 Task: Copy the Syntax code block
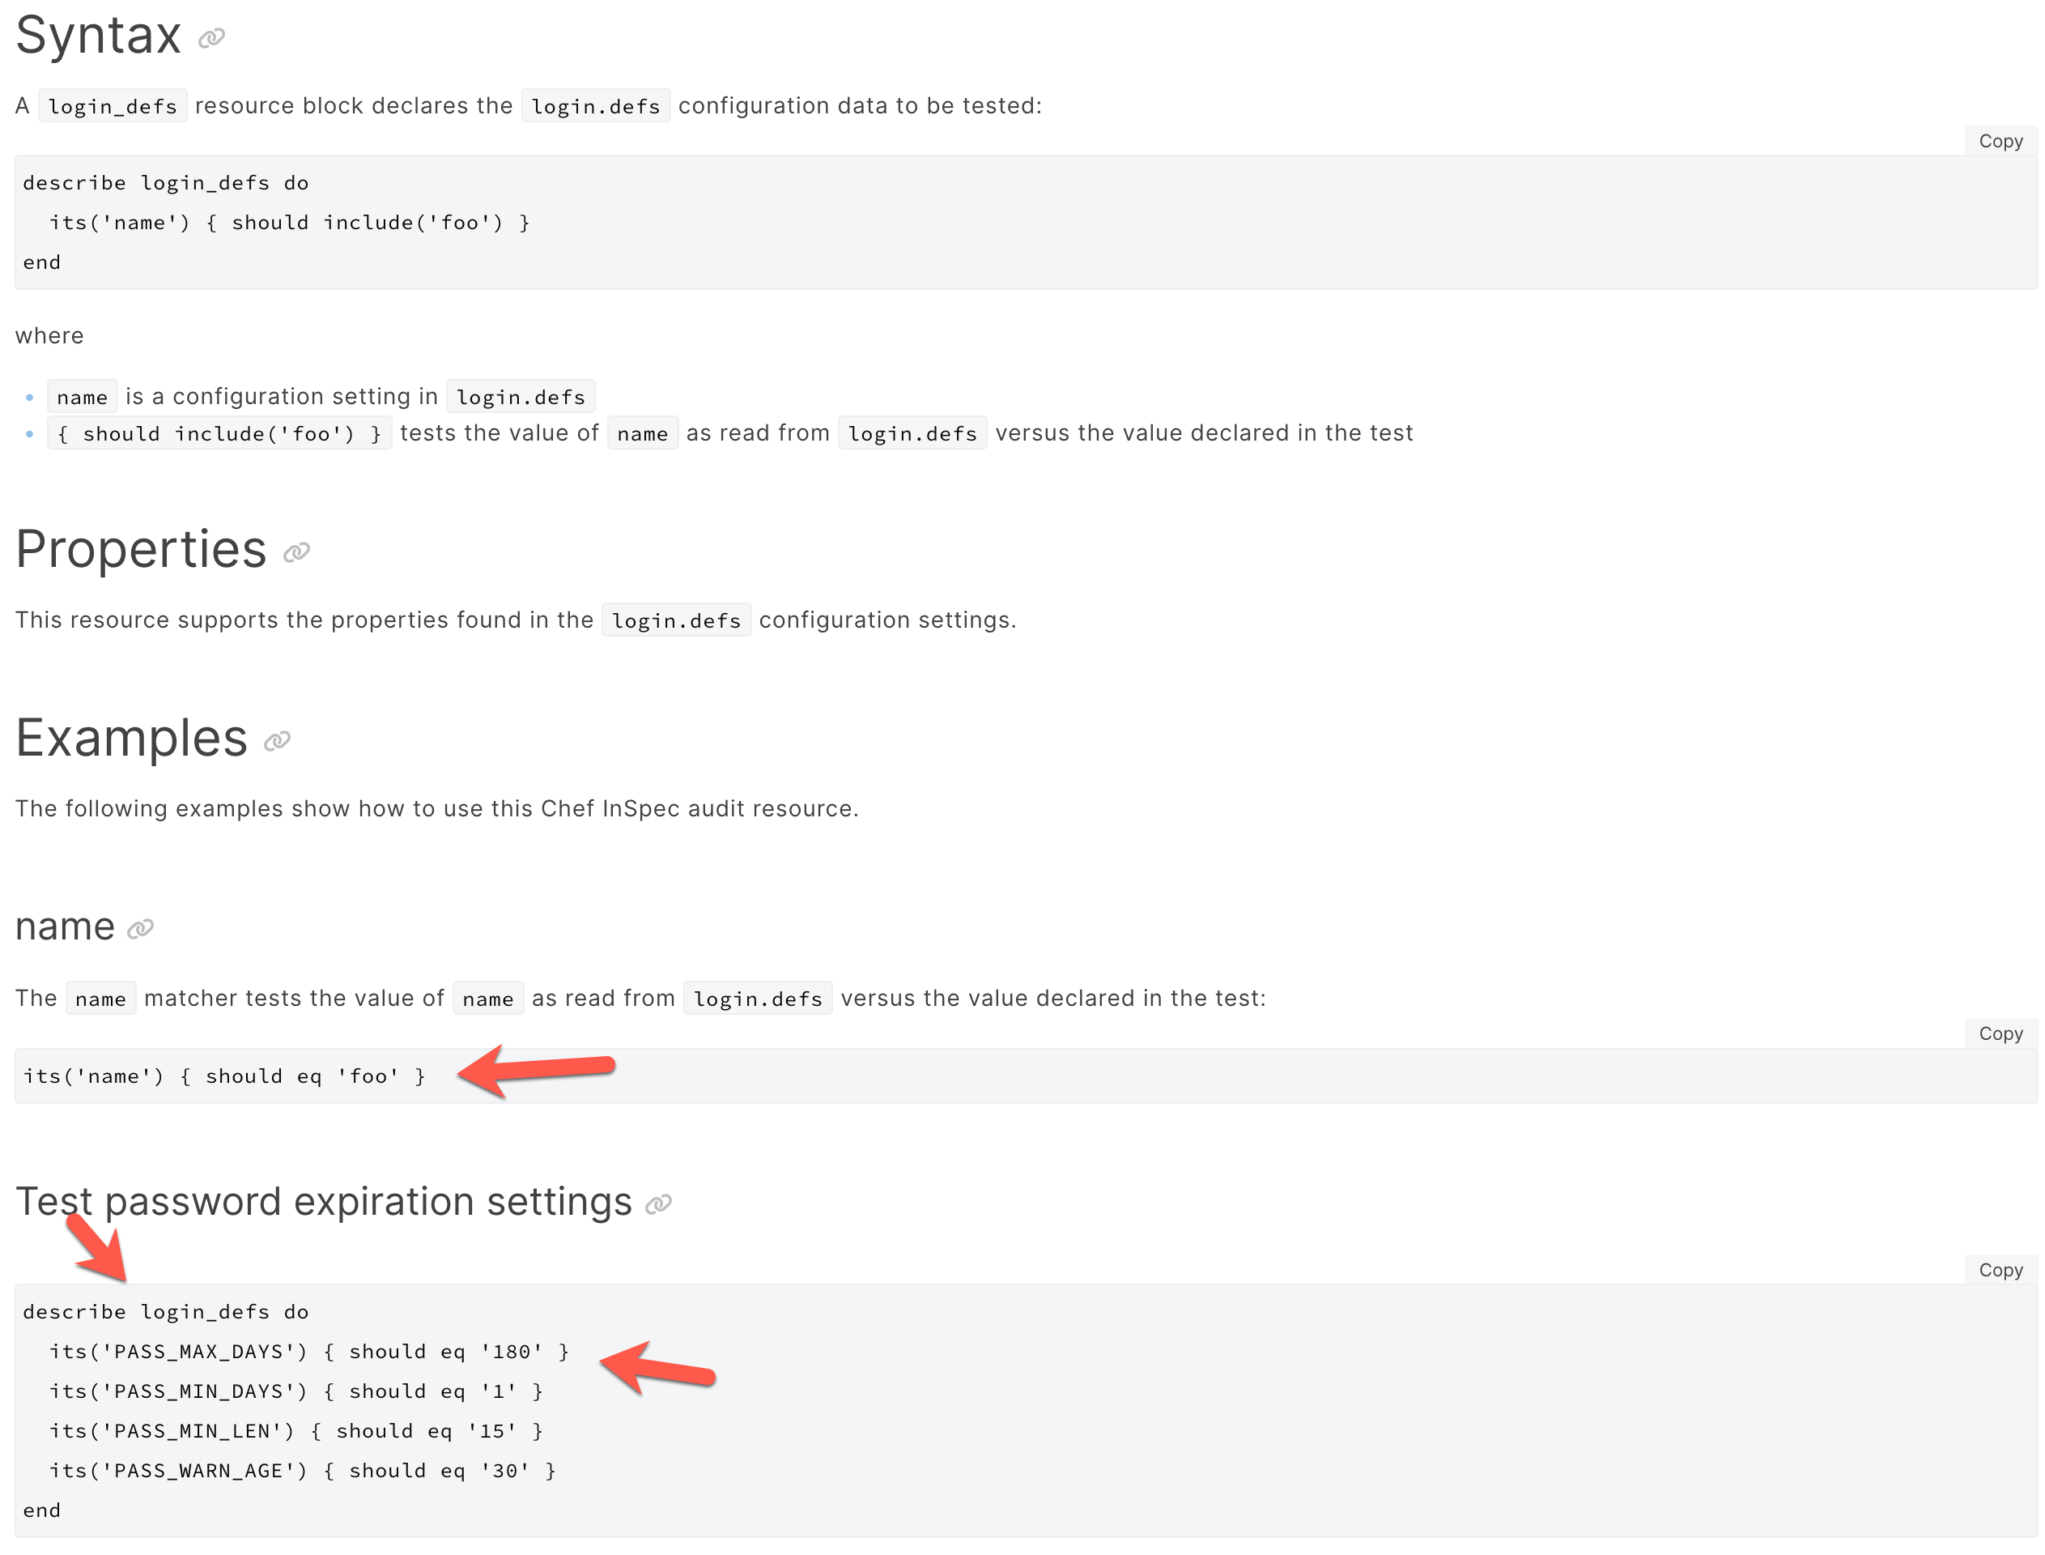(x=1999, y=142)
